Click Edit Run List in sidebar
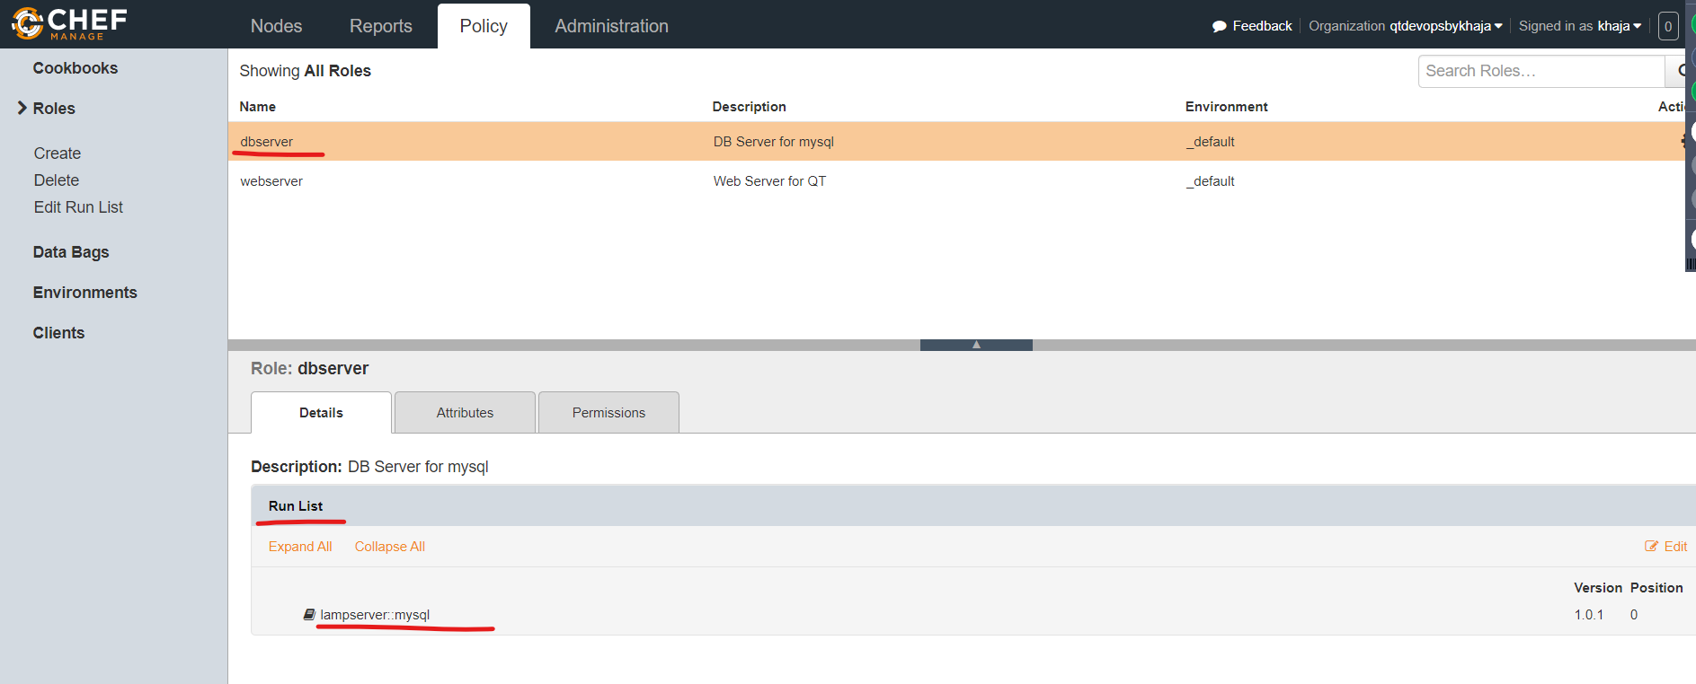This screenshot has width=1696, height=684. click(78, 207)
